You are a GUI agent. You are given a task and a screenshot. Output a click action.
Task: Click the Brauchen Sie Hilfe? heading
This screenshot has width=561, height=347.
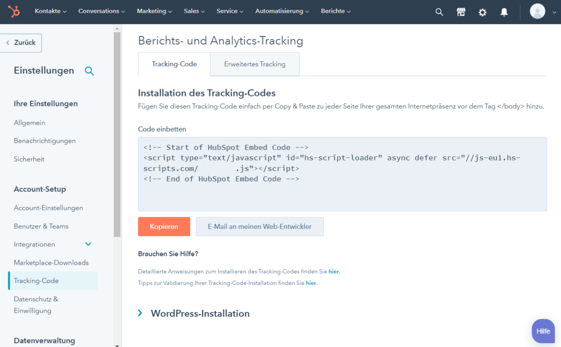168,254
